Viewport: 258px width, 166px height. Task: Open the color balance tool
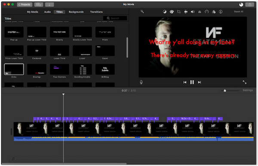165,12
